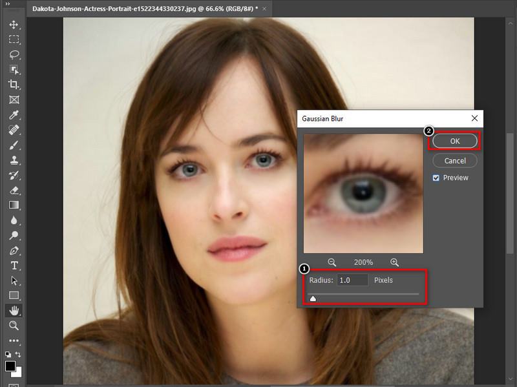517x387 pixels.
Task: Zoom out the Gaussian Blur preview
Action: [x=332, y=262]
